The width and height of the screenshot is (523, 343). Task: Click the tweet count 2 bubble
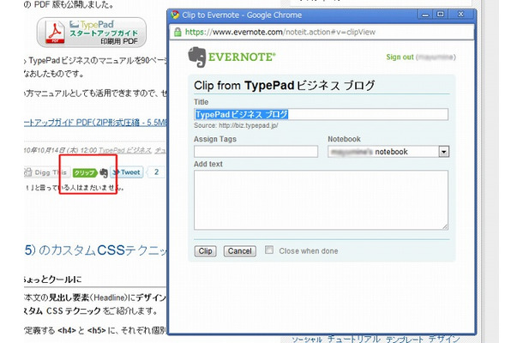[156, 172]
